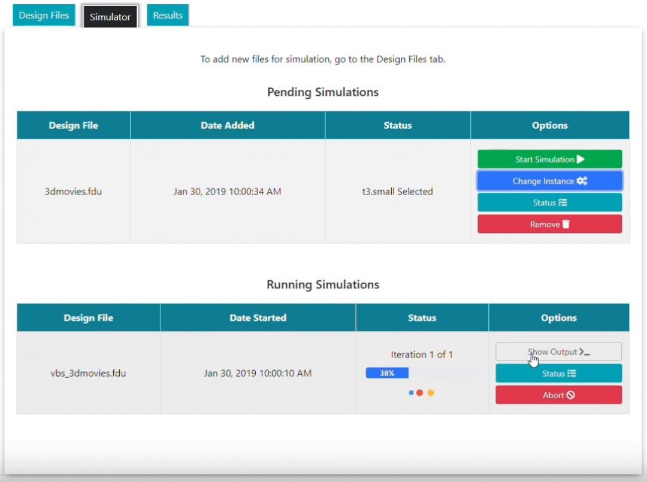
Task: Click the list icon on pending Status button
Action: pyautogui.click(x=563, y=202)
